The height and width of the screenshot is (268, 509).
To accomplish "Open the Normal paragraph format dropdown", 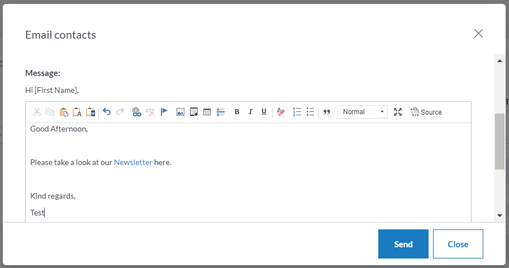I will click(362, 112).
